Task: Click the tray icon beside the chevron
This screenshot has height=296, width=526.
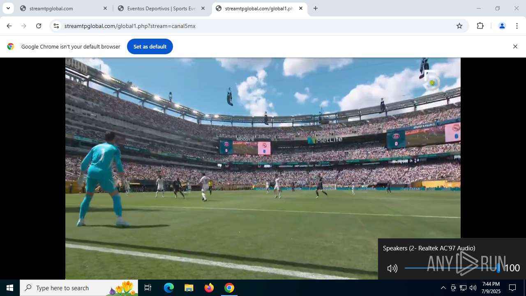Action: 453,288
